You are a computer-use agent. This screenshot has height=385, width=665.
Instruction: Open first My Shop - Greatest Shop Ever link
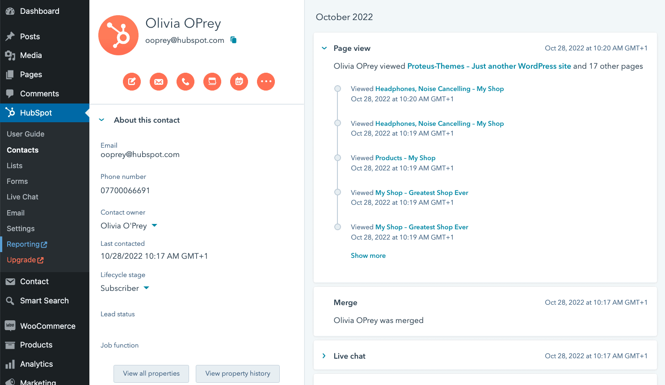click(x=422, y=193)
